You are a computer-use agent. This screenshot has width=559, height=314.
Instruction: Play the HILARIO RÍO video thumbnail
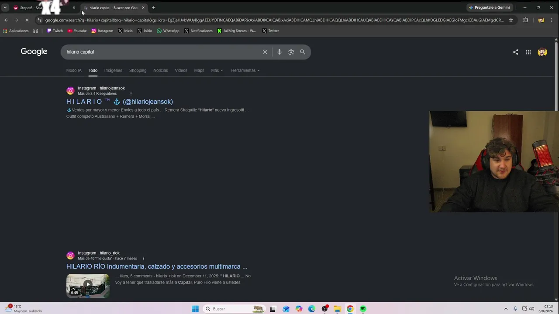coord(88,286)
